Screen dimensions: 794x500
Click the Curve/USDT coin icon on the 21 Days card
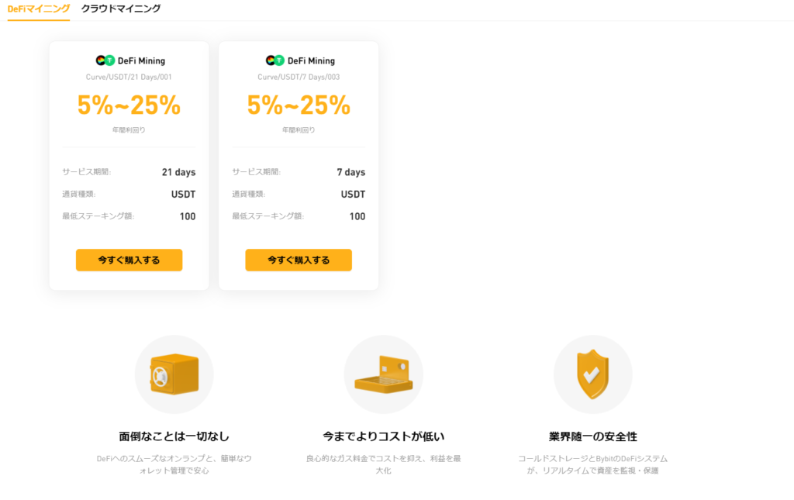105,60
